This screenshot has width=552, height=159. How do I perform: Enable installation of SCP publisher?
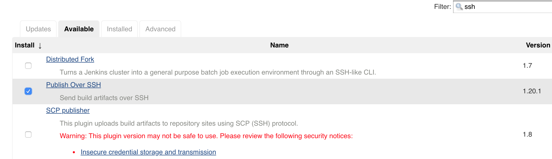point(28,134)
